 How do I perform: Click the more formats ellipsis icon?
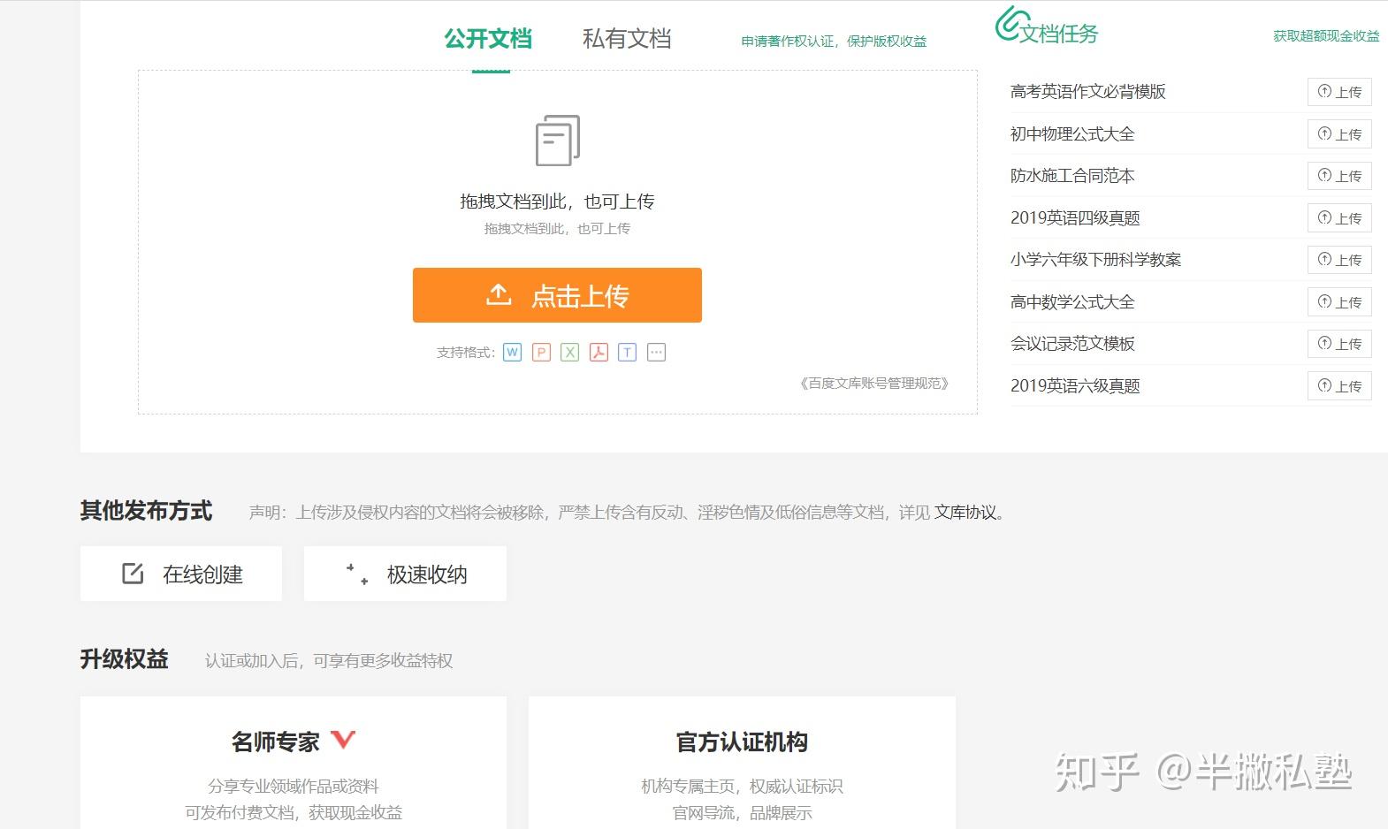[x=656, y=353]
